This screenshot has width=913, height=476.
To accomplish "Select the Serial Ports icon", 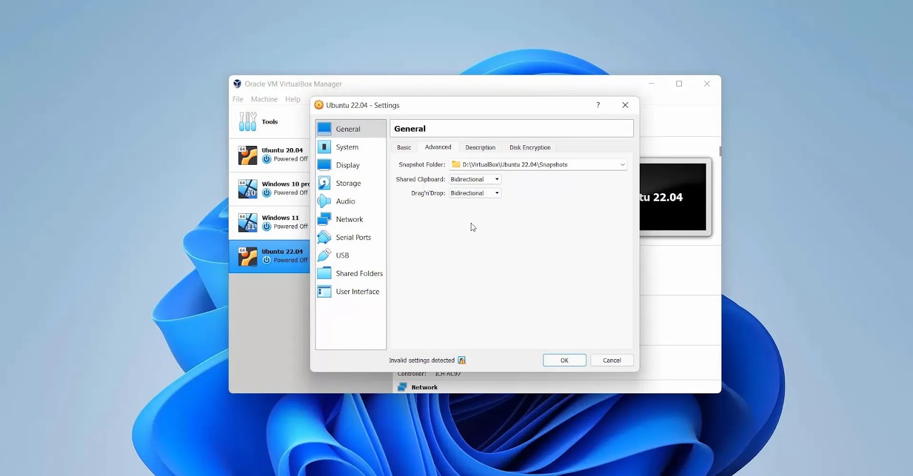I will coord(324,237).
